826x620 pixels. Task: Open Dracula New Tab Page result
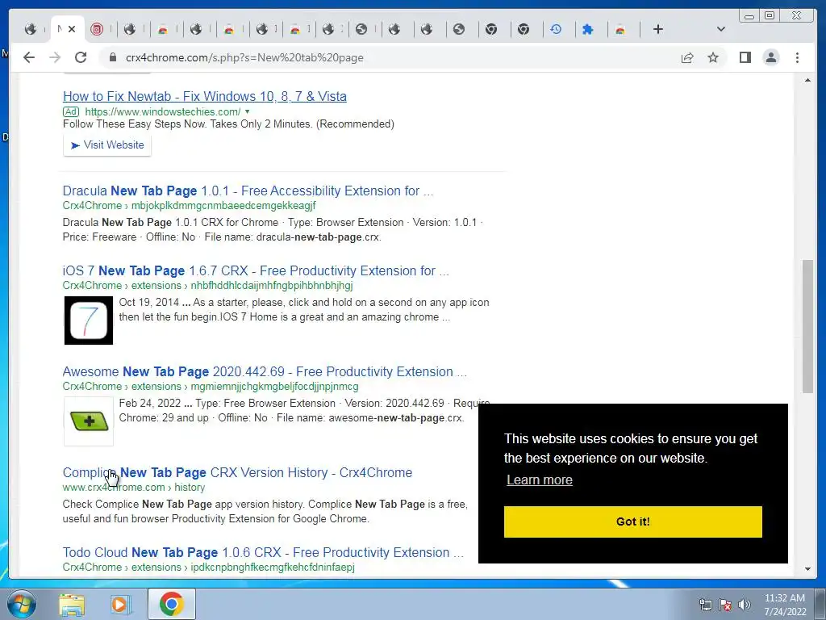click(x=248, y=191)
